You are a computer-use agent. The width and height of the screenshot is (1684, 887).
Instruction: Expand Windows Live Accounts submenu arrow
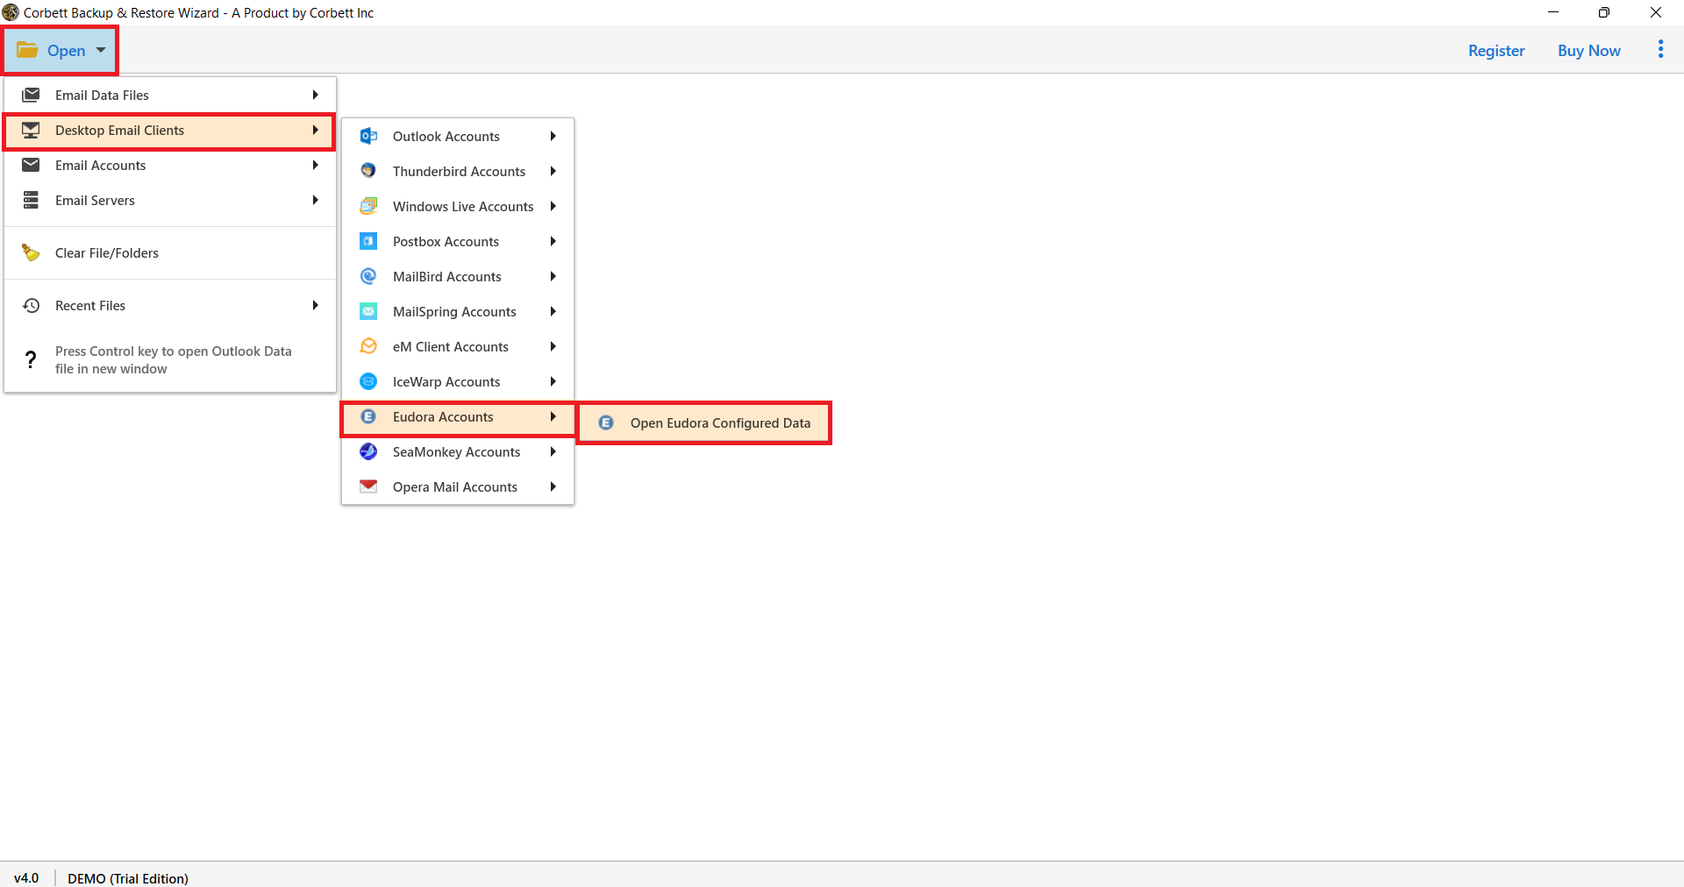pyautogui.click(x=553, y=206)
